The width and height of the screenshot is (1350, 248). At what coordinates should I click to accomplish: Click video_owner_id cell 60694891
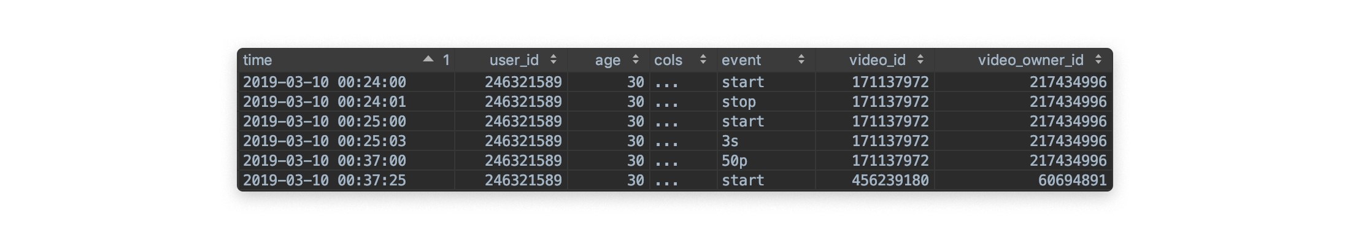[1072, 180]
